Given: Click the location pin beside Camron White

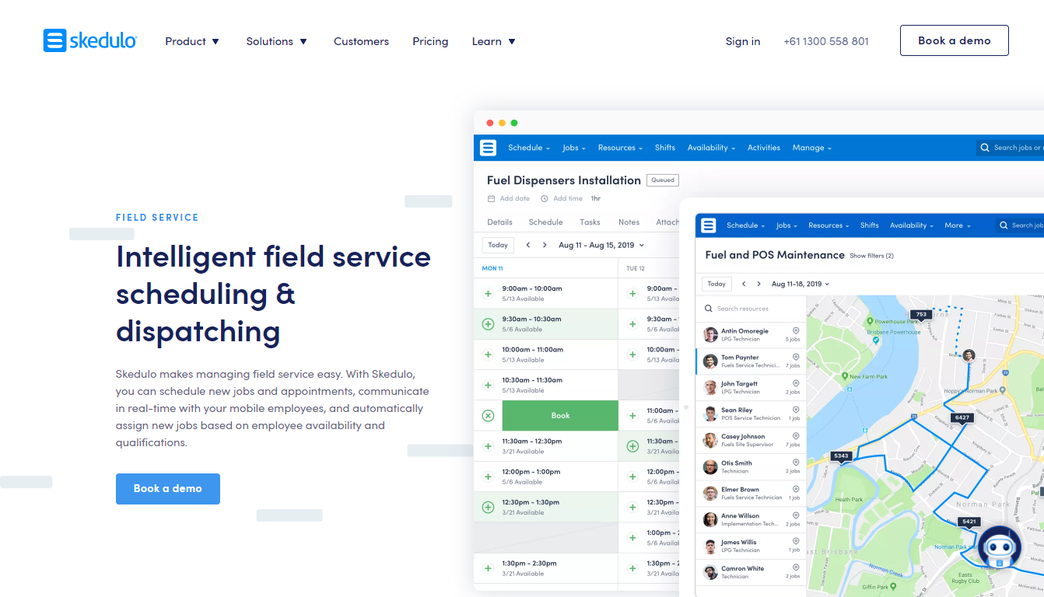Looking at the screenshot, I should 796,569.
